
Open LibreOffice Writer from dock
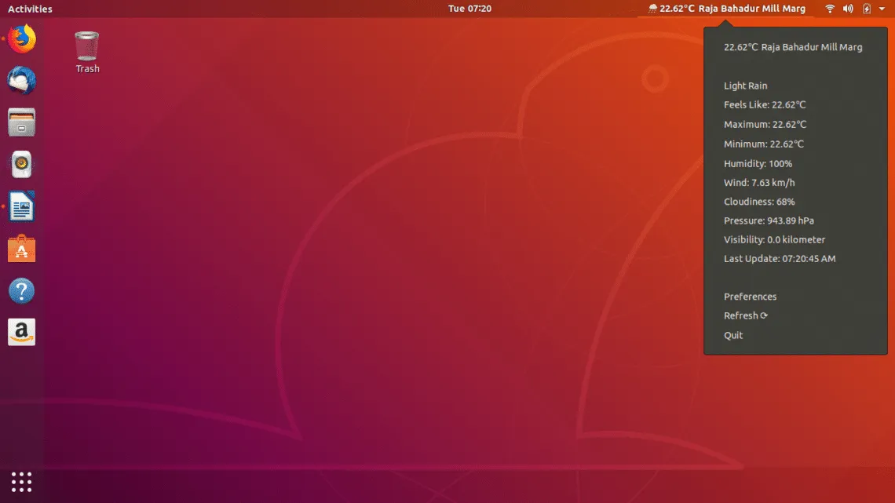22,207
